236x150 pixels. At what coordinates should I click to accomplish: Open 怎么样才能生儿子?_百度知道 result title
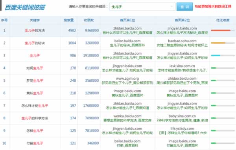tap(127, 108)
